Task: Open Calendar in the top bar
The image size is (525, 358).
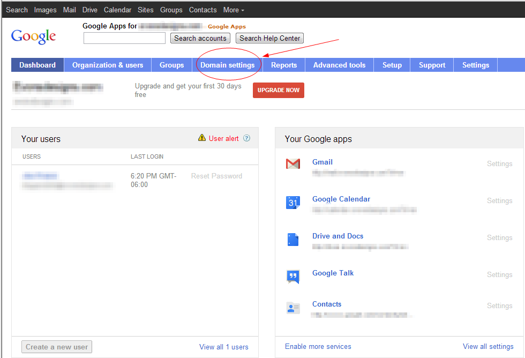Action: (117, 10)
